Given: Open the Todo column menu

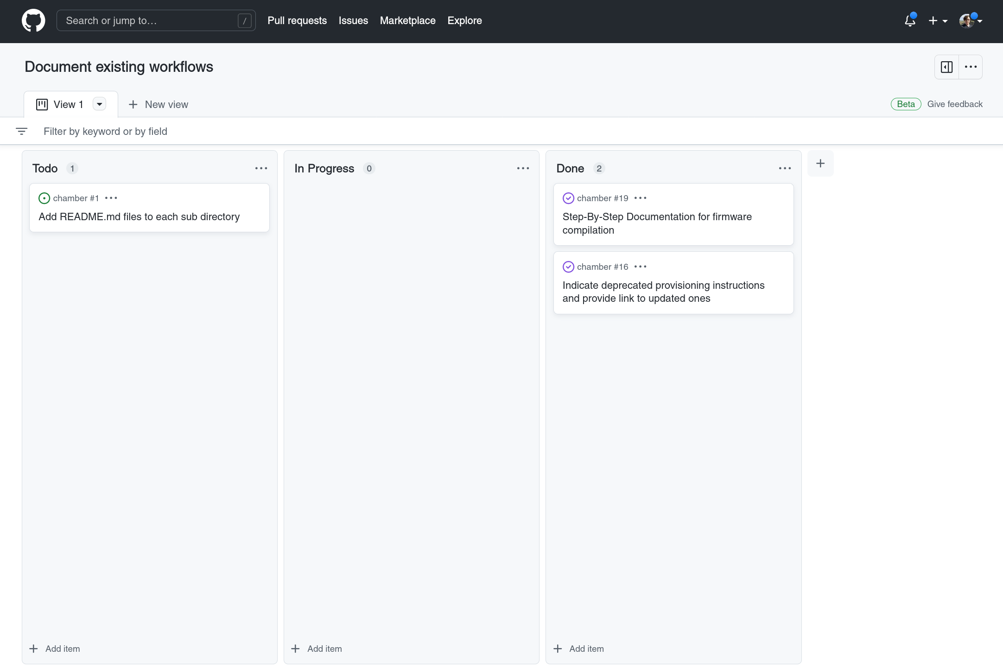Looking at the screenshot, I should coord(261,168).
